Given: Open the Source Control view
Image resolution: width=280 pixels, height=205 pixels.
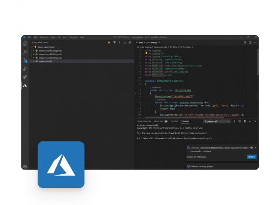Looking at the screenshot, I should pos(25,60).
